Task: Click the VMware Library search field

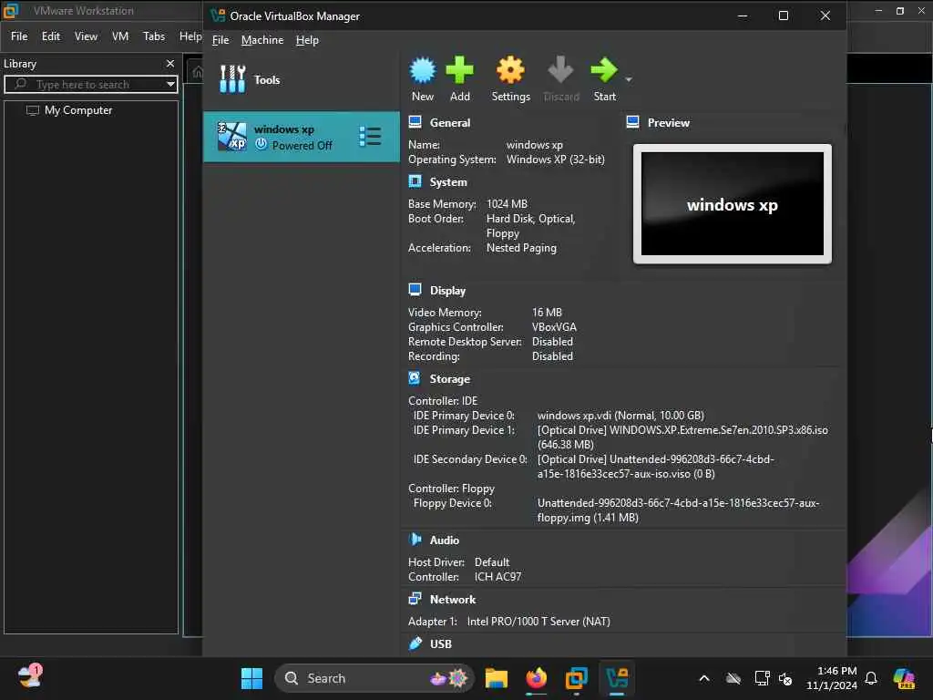Action: [89, 84]
